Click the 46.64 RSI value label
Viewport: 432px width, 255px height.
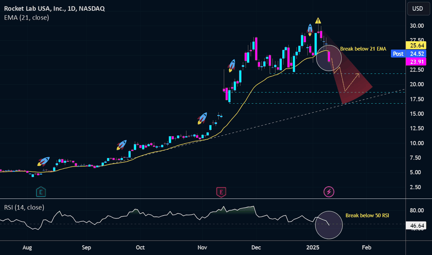tap(416, 226)
